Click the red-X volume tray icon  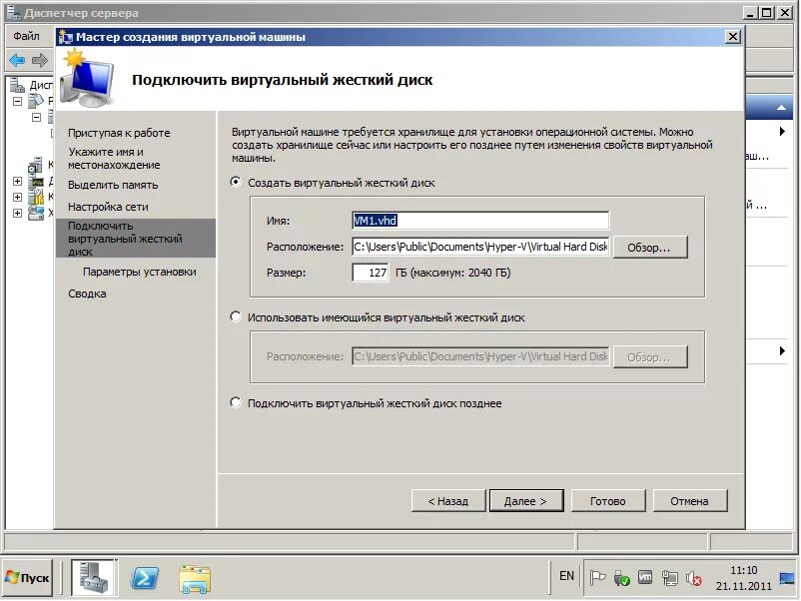pyautogui.click(x=694, y=577)
